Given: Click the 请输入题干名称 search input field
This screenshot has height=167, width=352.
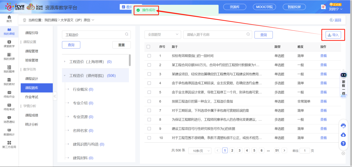Looking at the screenshot, I should tap(215, 35).
